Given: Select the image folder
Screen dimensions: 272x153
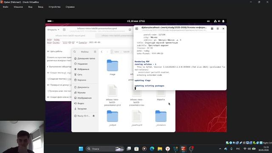Looking at the screenshot, I should point(112,67).
